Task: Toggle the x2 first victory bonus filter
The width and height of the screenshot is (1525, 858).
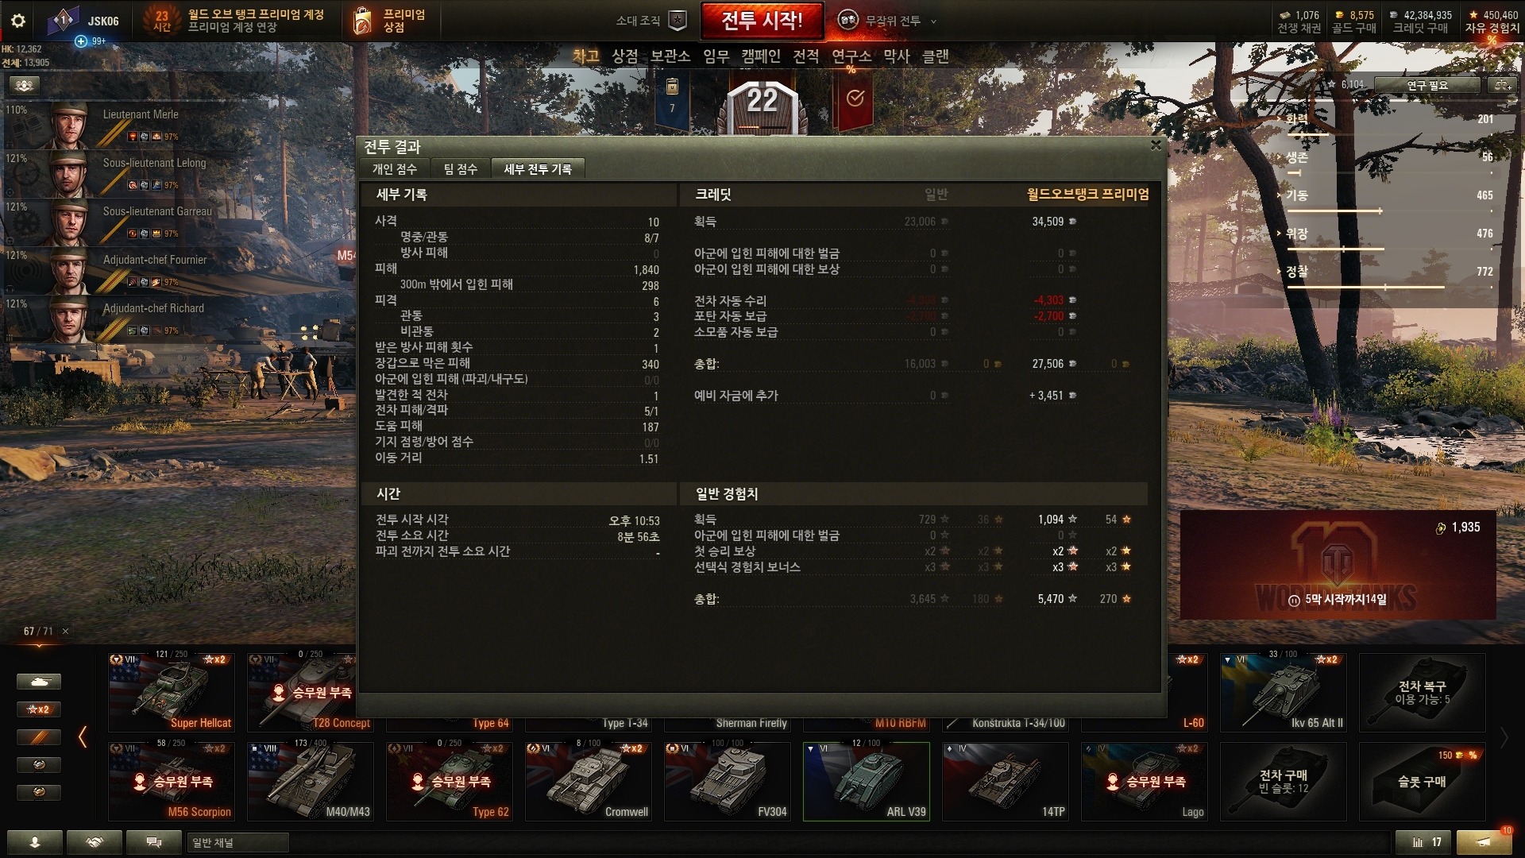Action: point(39,709)
